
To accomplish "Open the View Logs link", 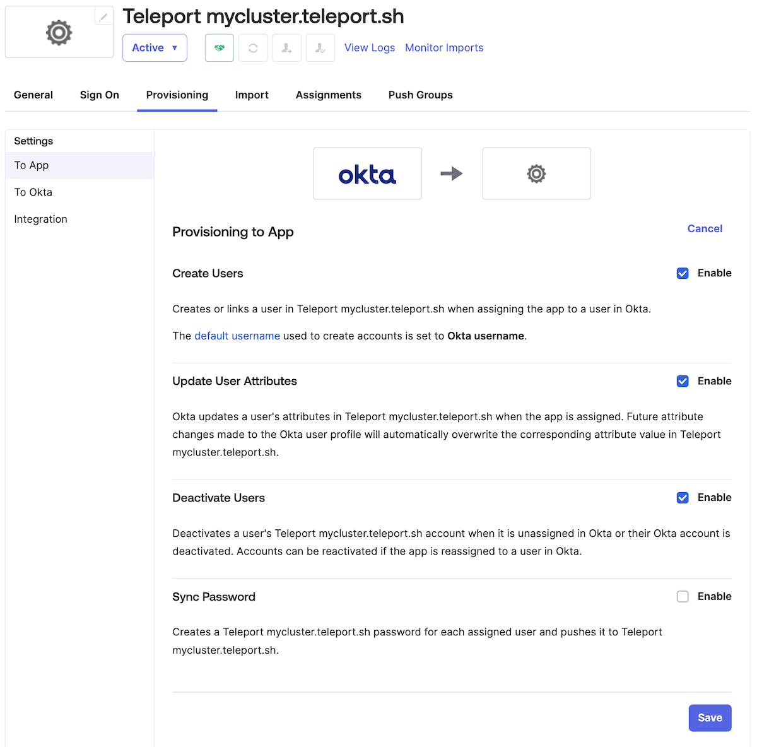I will (370, 48).
